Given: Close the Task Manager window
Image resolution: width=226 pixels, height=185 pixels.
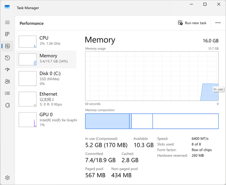Looking at the screenshot, I should pyautogui.click(x=219, y=4).
